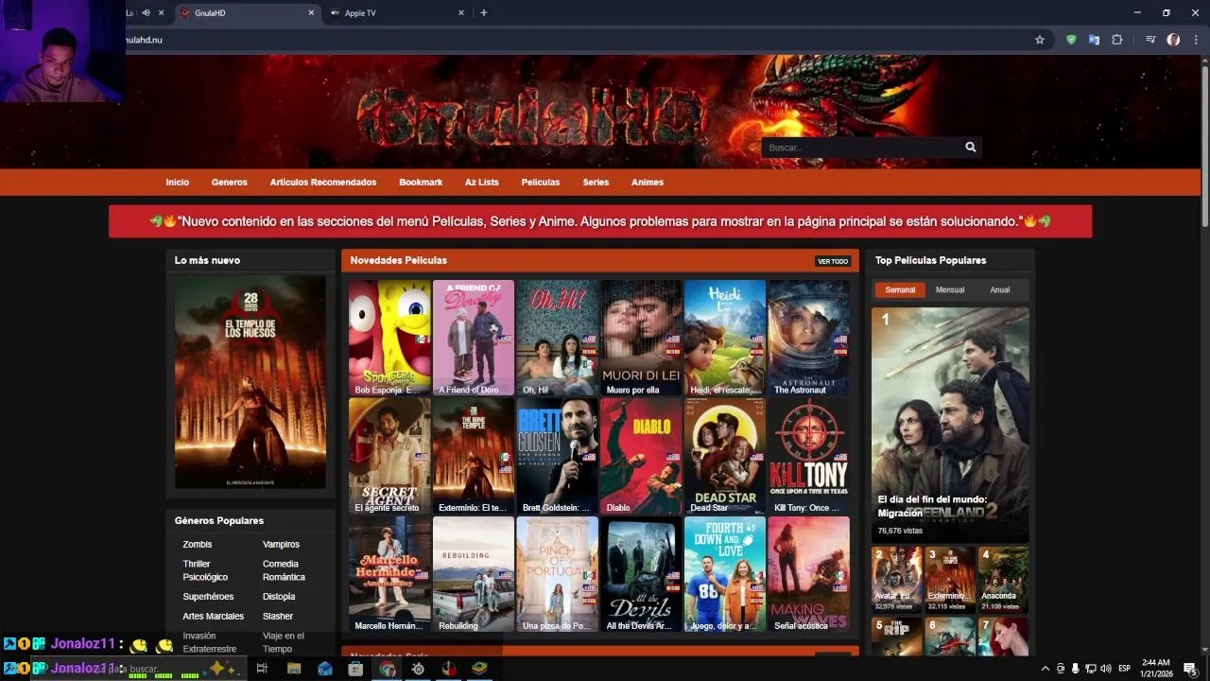
Task: Click the volume icon in system tray
Action: (x=1106, y=669)
